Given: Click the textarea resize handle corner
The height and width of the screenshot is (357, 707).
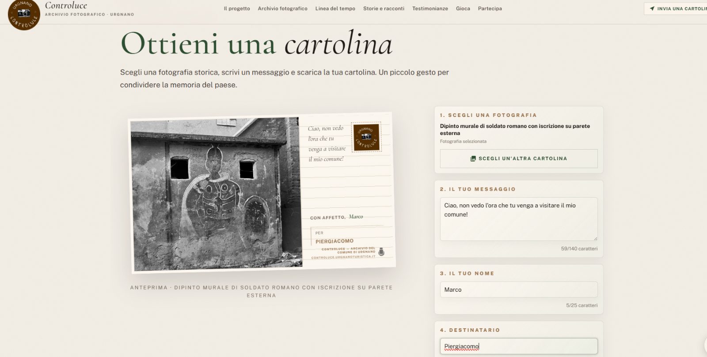Looking at the screenshot, I should point(595,238).
